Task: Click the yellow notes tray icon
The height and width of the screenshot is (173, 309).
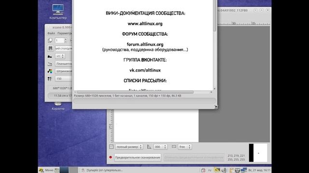Action: click(217, 170)
